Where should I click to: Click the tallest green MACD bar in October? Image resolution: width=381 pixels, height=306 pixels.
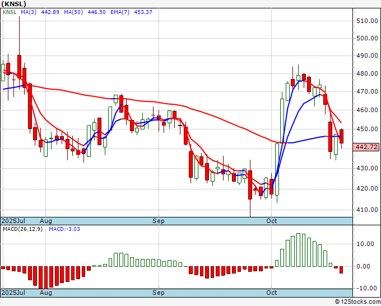(299, 250)
